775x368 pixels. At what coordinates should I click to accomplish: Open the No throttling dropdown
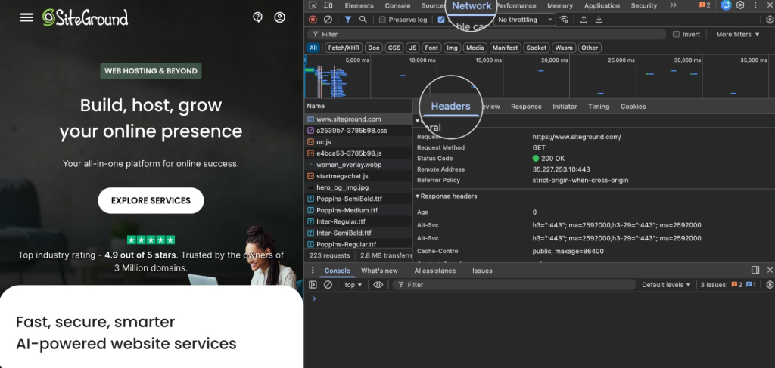coord(525,20)
